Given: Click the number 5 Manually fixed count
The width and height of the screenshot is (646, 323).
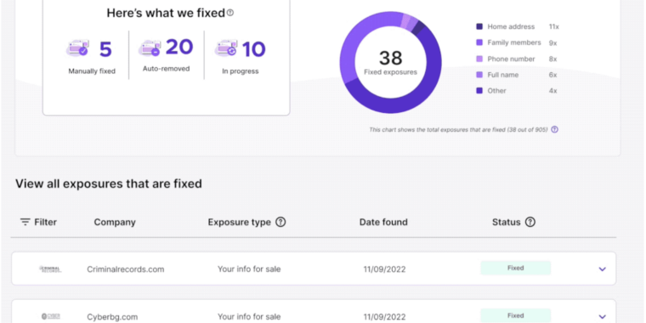Looking at the screenshot, I should (x=105, y=49).
